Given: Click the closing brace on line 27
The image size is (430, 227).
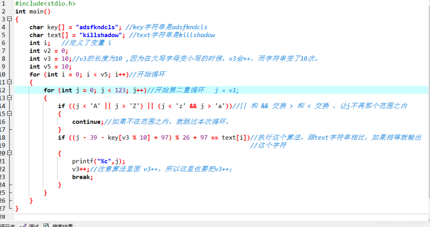Looking at the screenshot, I should tap(17, 209).
